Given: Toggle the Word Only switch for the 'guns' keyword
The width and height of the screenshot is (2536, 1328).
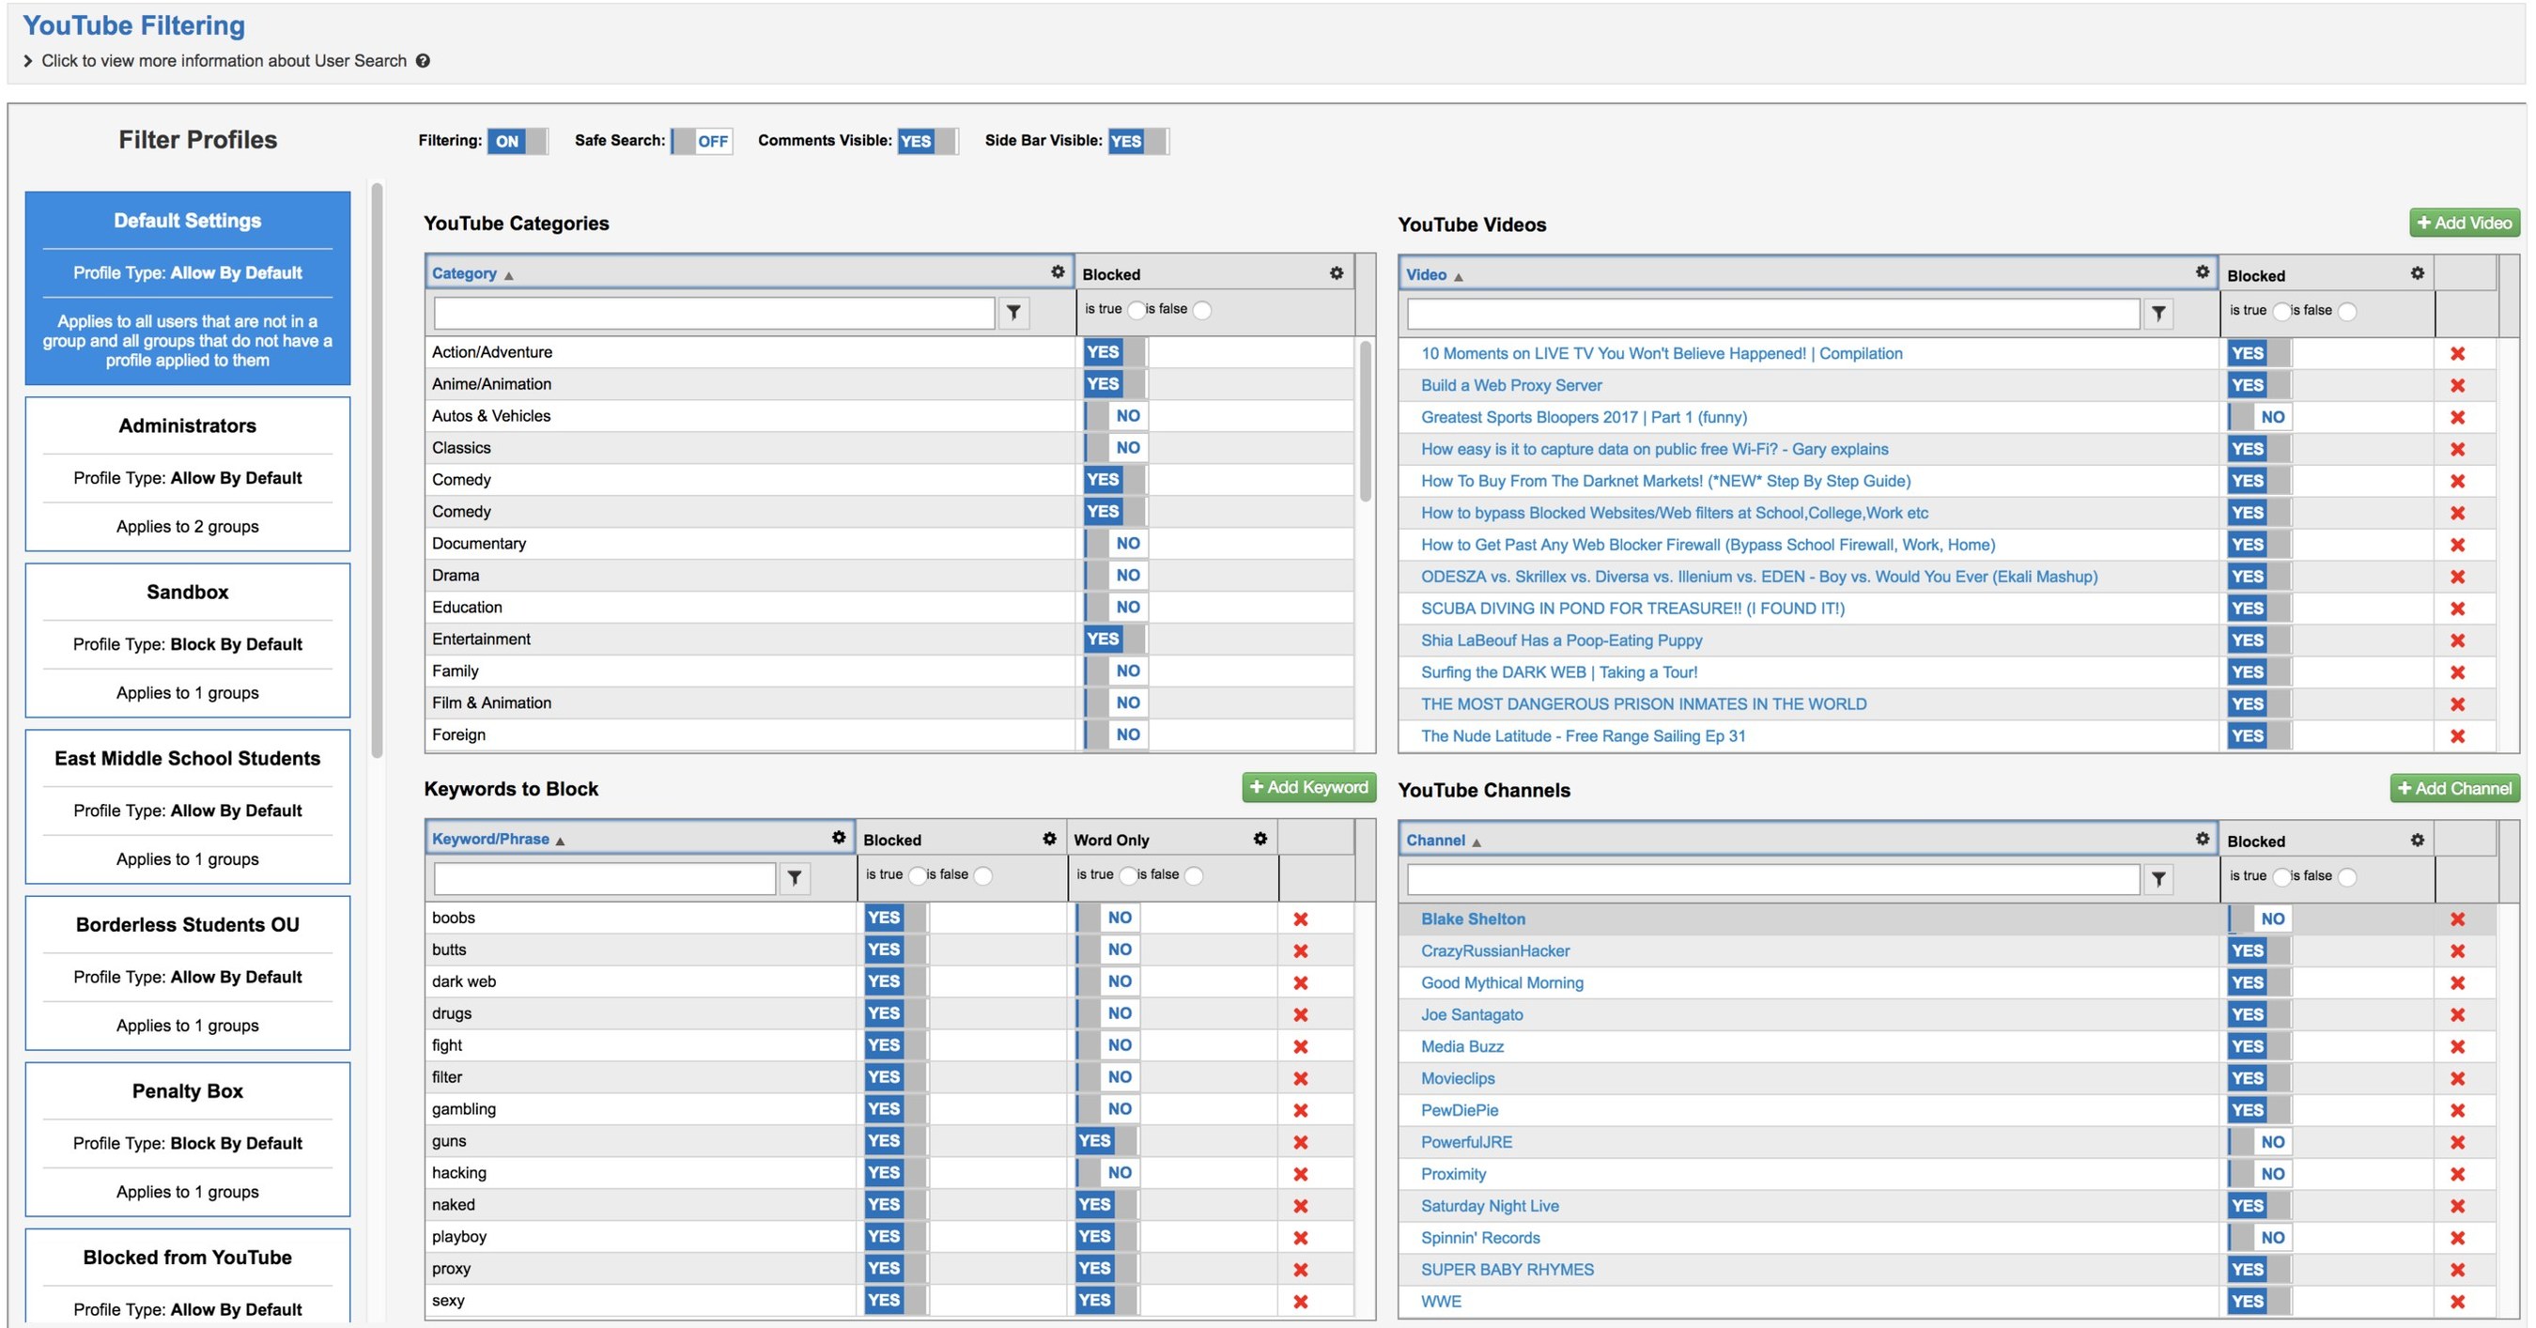Looking at the screenshot, I should [x=1106, y=1141].
